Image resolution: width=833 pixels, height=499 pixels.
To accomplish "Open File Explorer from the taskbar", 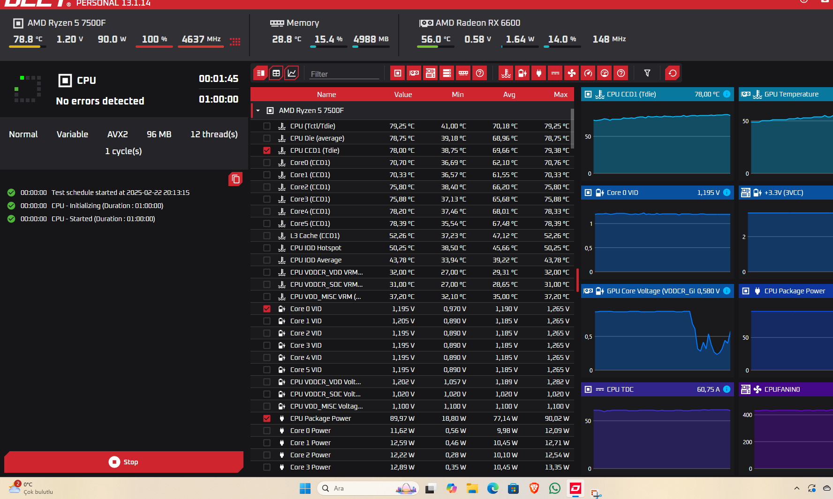I will point(472,488).
